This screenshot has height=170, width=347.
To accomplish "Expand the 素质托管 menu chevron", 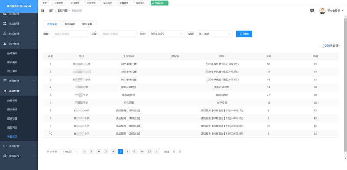I will coord(33,146).
